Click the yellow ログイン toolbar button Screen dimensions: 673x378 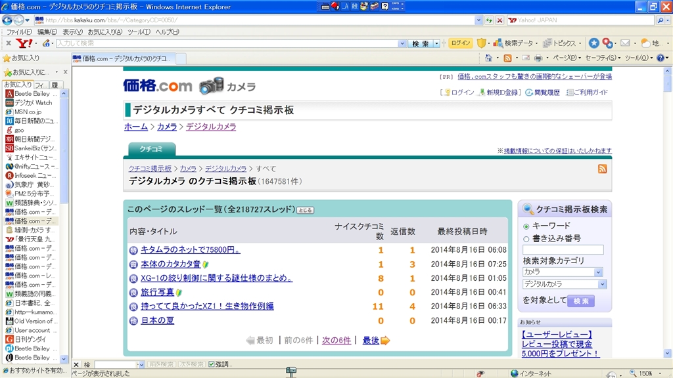tap(461, 43)
